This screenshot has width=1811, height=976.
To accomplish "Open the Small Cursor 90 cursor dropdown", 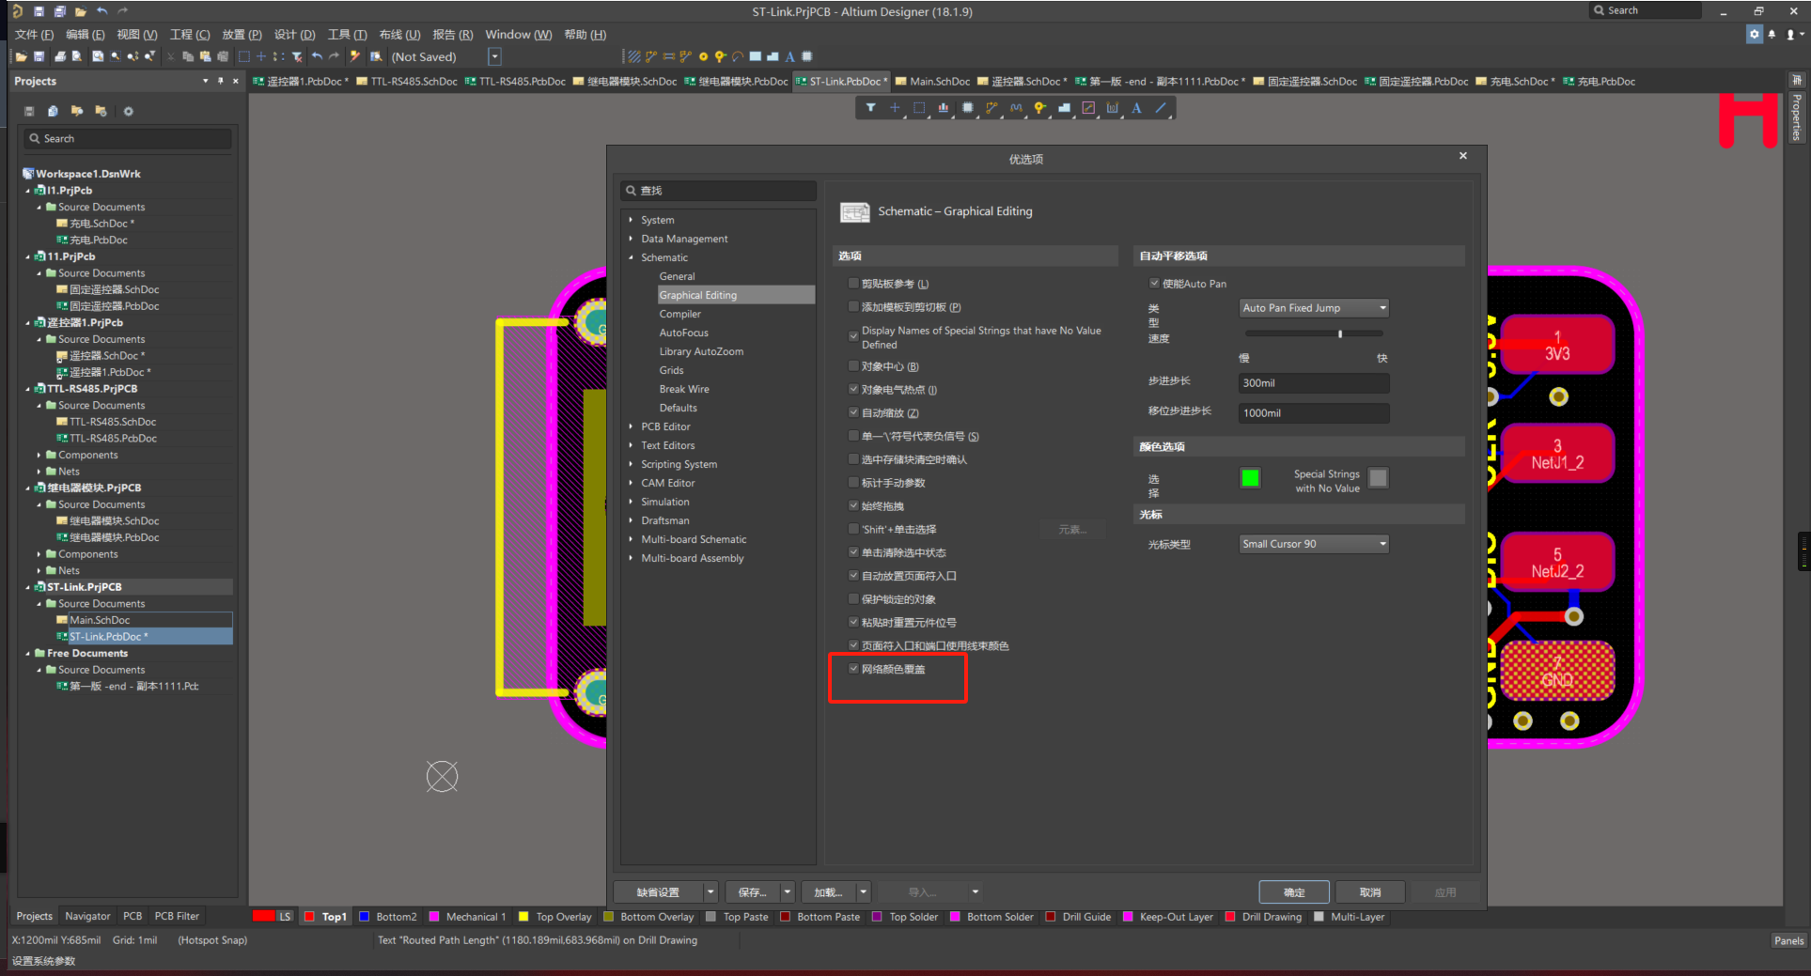I will (x=1313, y=544).
